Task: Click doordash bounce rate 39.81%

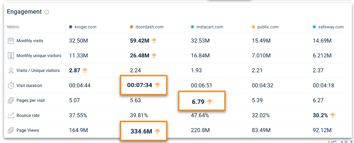Action: (139, 116)
